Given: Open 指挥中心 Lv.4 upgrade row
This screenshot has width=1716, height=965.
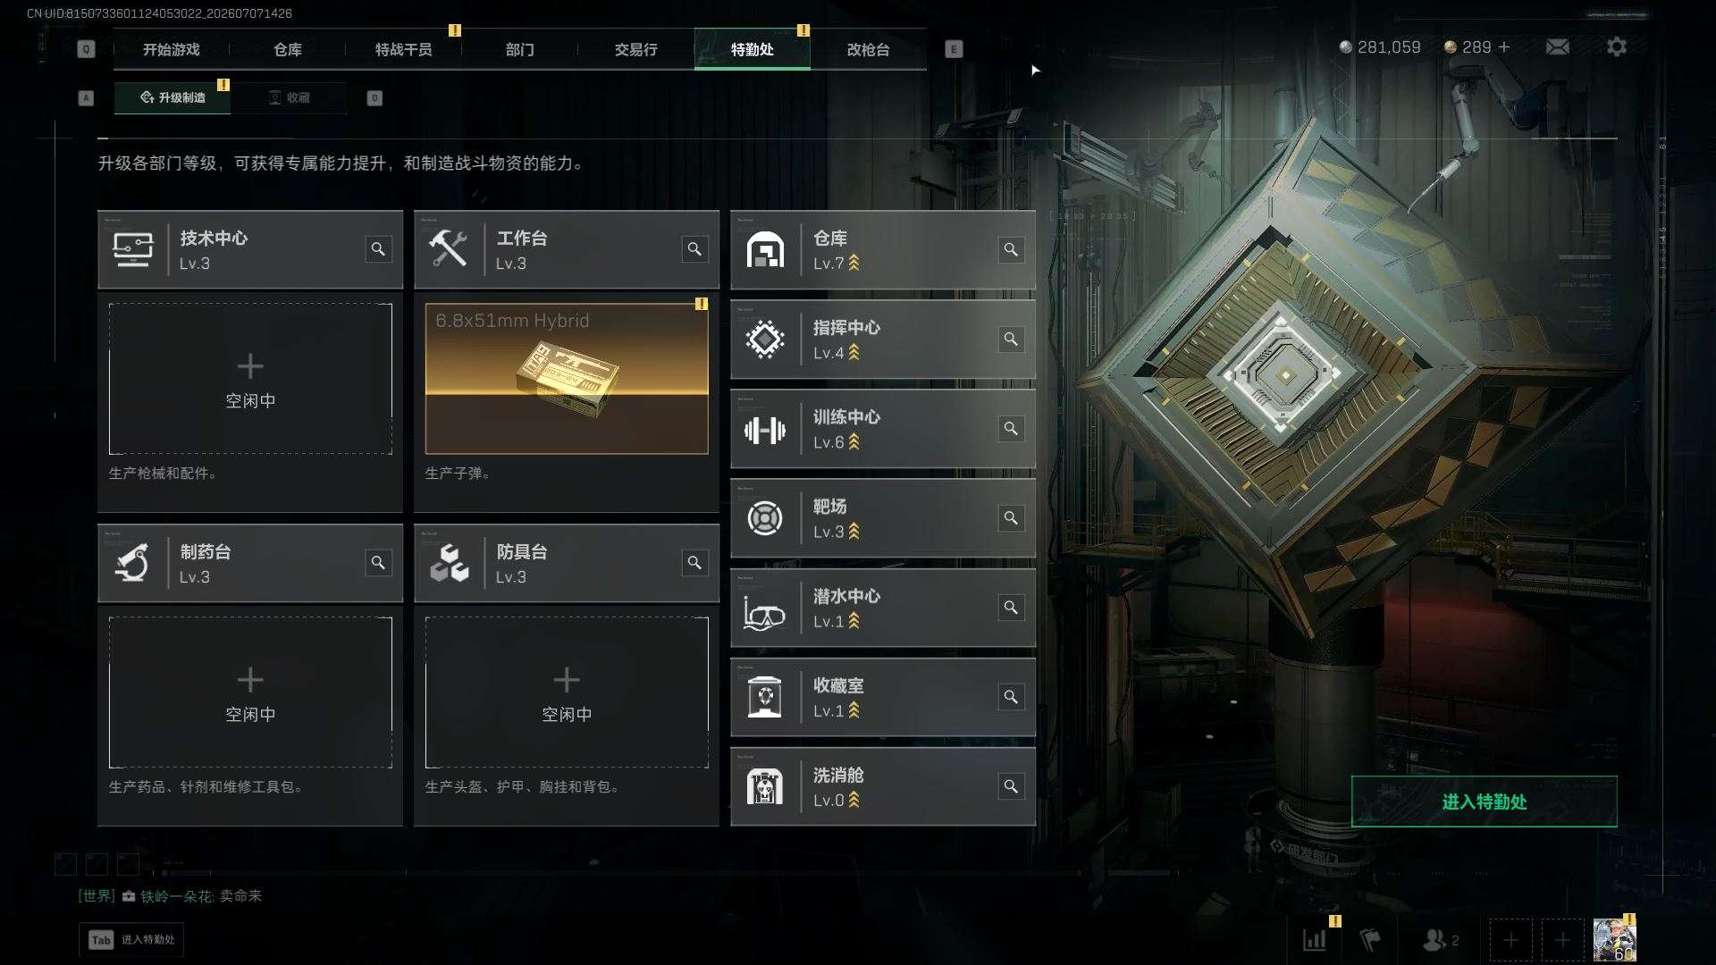Looking at the screenshot, I should (883, 340).
